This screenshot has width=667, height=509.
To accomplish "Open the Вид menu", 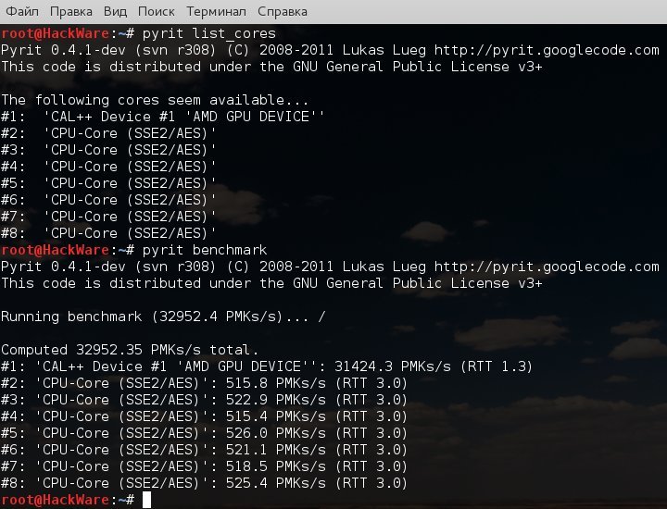I will pyautogui.click(x=115, y=11).
